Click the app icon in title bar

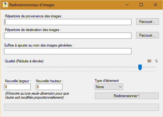pyautogui.click(x=5, y=5)
